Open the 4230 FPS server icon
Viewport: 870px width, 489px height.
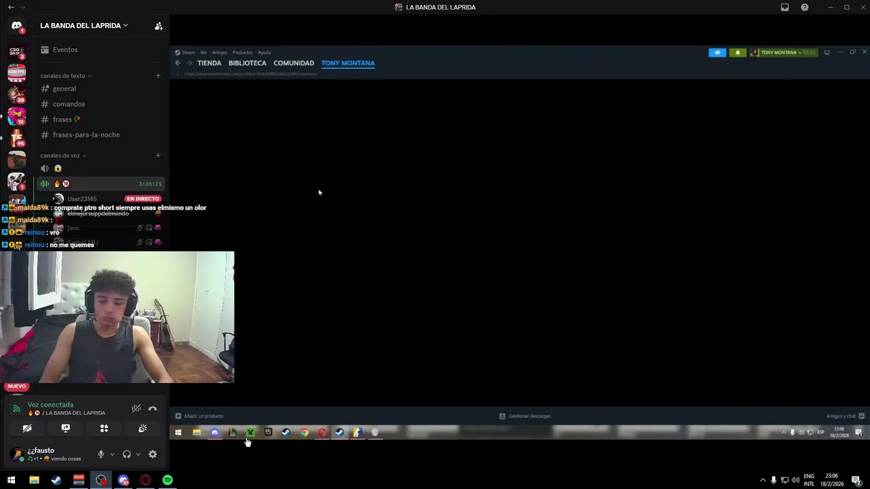pyautogui.click(x=16, y=73)
